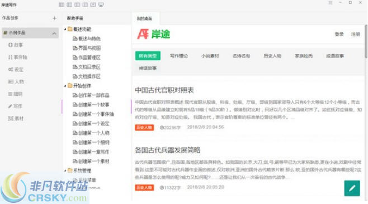Click 历史人物 tag under 中国古代官职对照表
This screenshot has width=368, height=204.
(x=144, y=128)
